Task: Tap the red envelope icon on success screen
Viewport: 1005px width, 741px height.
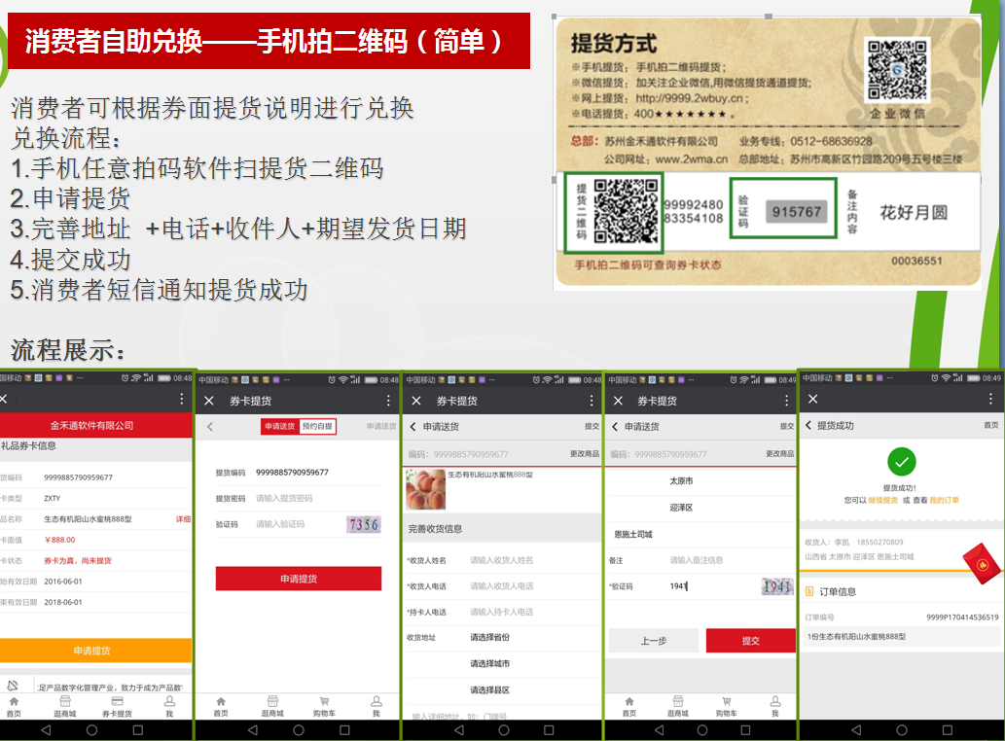Action: coord(982,565)
